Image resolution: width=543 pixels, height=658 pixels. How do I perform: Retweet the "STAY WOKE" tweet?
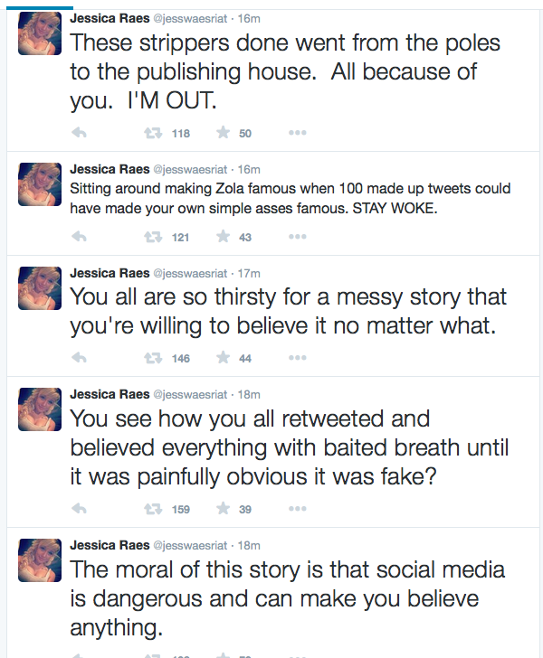154,237
